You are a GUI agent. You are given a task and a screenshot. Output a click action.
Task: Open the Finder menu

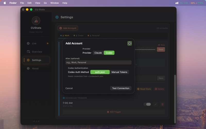pos(13,3)
